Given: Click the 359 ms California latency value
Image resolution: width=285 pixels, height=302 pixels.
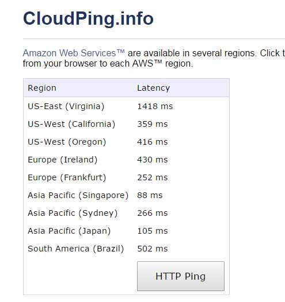Looking at the screenshot, I should (153, 124).
